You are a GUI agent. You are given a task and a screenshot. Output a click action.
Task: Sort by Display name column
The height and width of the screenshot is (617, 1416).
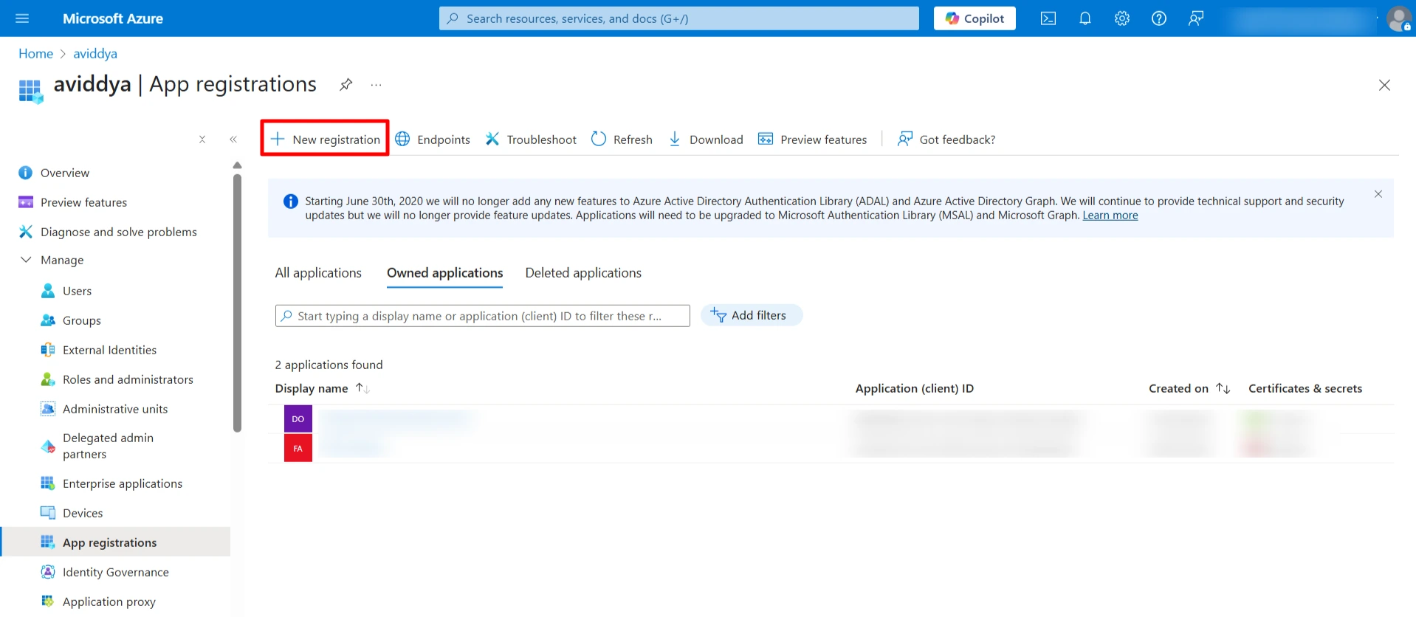pyautogui.click(x=323, y=388)
